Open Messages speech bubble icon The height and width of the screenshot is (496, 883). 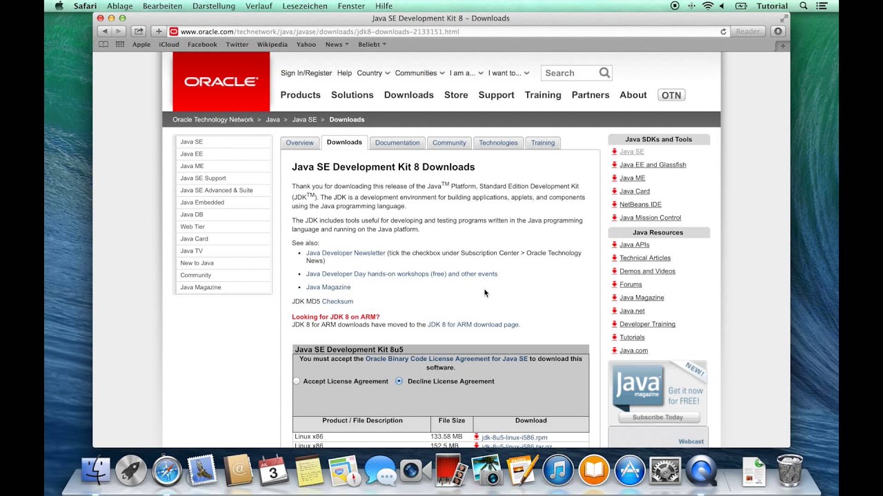coord(380,471)
